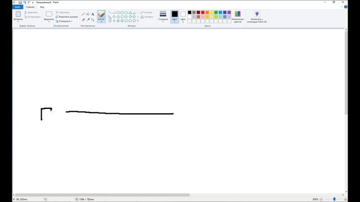Open the blue File menu
Screen dimensions: 360x202
click(x=17, y=7)
